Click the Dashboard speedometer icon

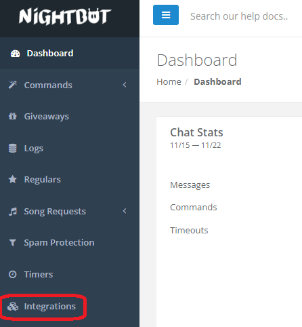click(16, 54)
